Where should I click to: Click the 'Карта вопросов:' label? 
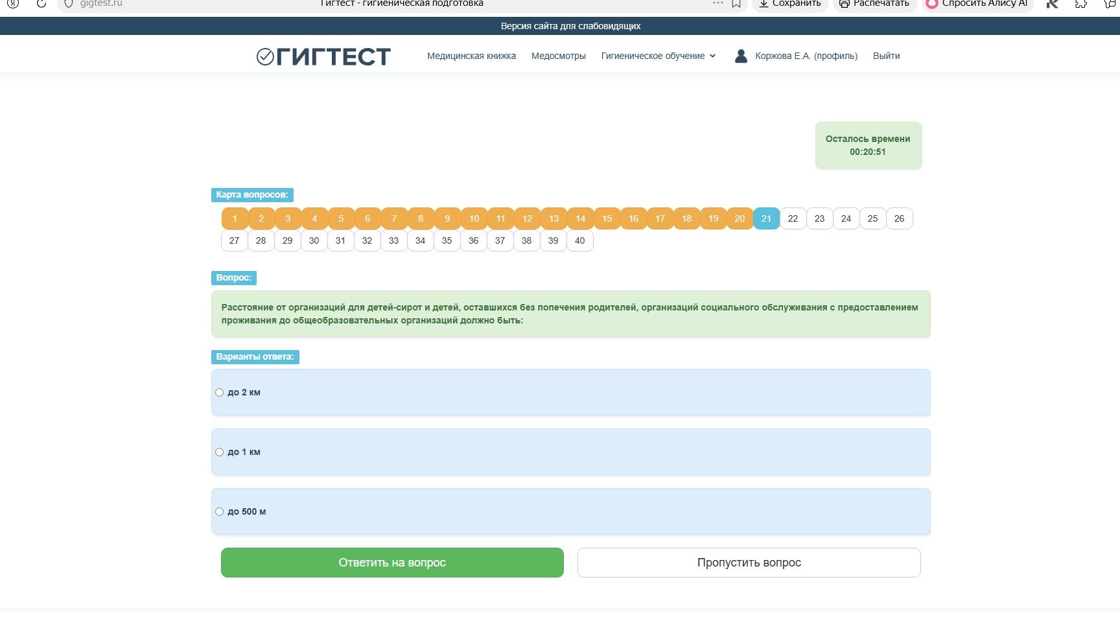pyautogui.click(x=252, y=194)
